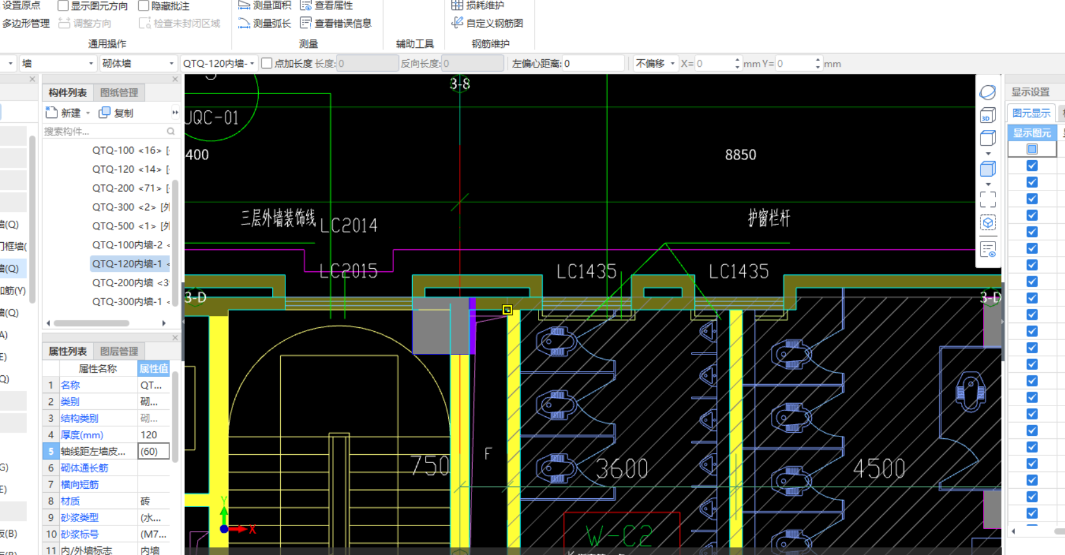This screenshot has height=555, width=1065.
Task: Select the 测量弧长 arc-length tool
Action: (x=265, y=23)
